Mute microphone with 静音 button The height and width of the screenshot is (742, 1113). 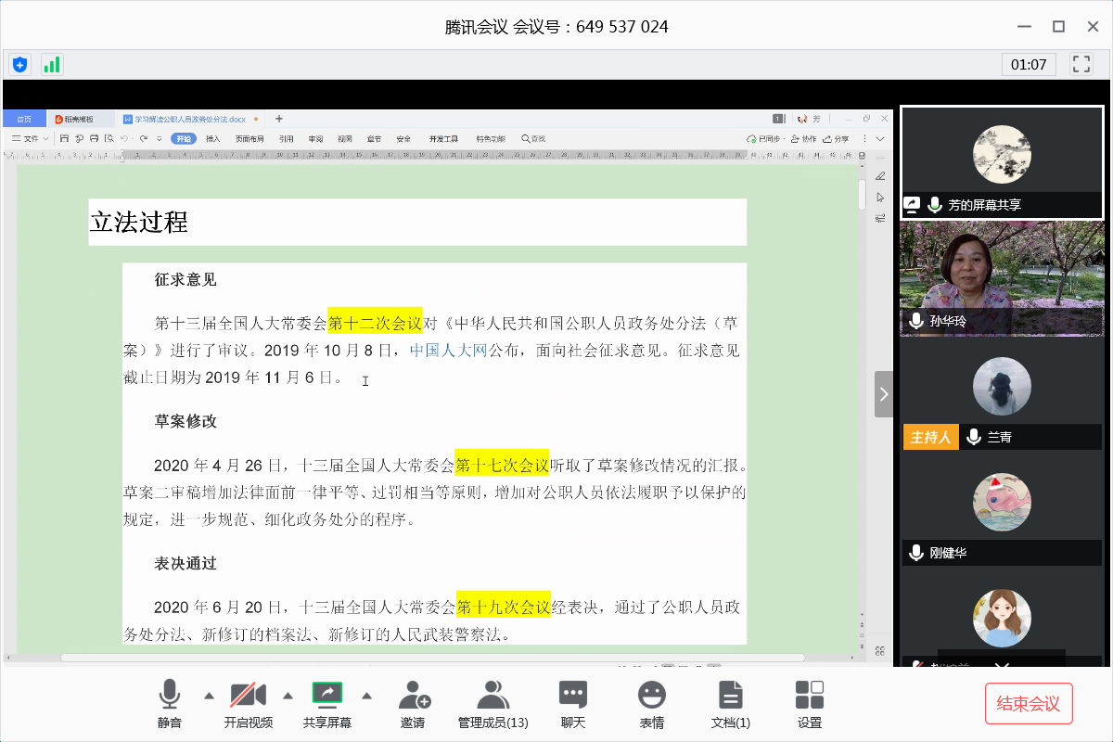point(169,703)
